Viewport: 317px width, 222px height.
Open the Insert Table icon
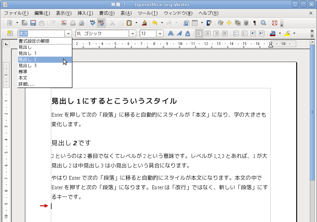pyautogui.click(x=195, y=23)
